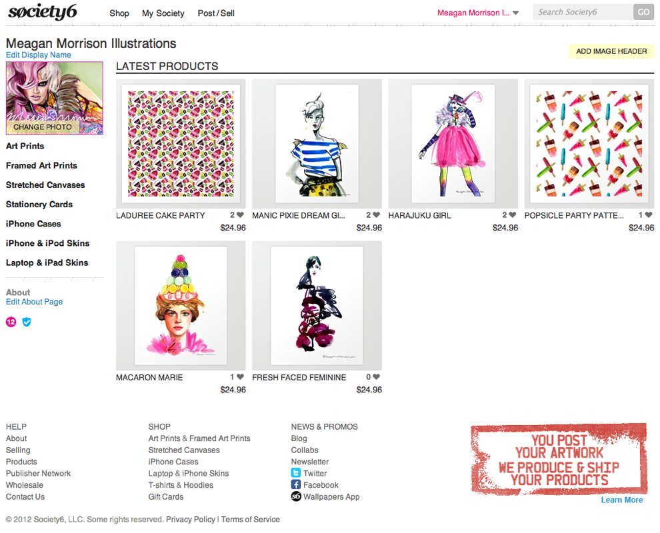Screen dimensions: 660x533
Task: Click the Meagan Morrison account name
Action: tap(473, 13)
